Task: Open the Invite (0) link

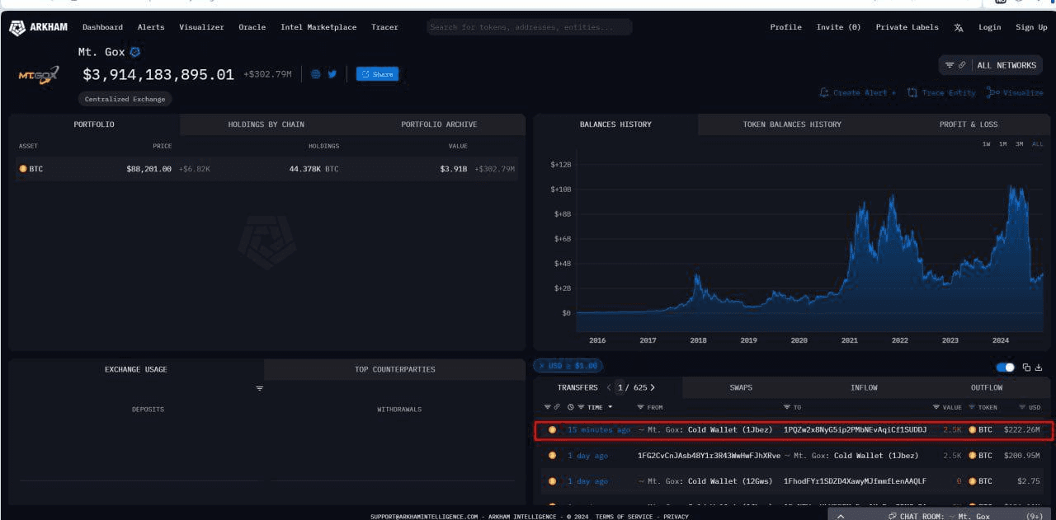Action: [838, 27]
